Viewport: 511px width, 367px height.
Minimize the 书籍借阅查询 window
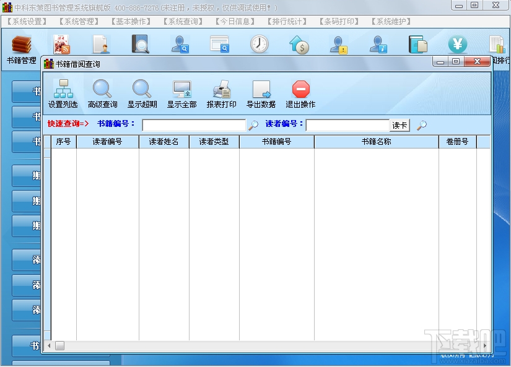[440, 61]
